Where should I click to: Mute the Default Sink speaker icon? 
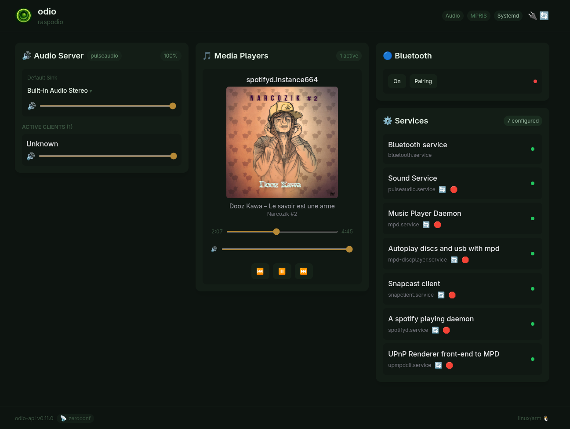(31, 106)
